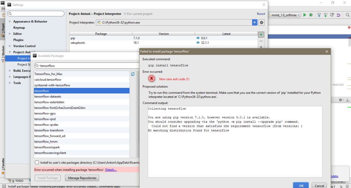Add a package with green plus
Screen dimensions: 351x188
tap(261, 34)
